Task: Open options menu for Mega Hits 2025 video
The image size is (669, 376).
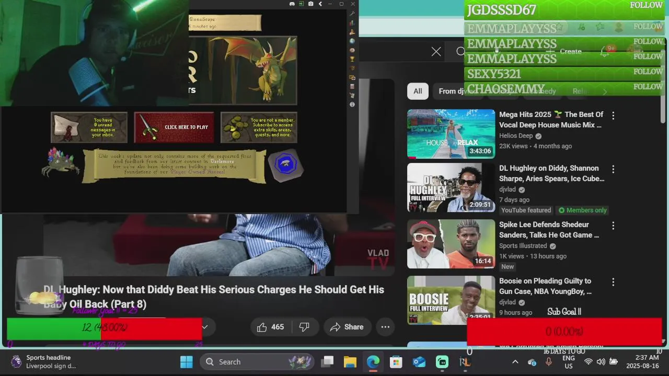Action: 613,115
